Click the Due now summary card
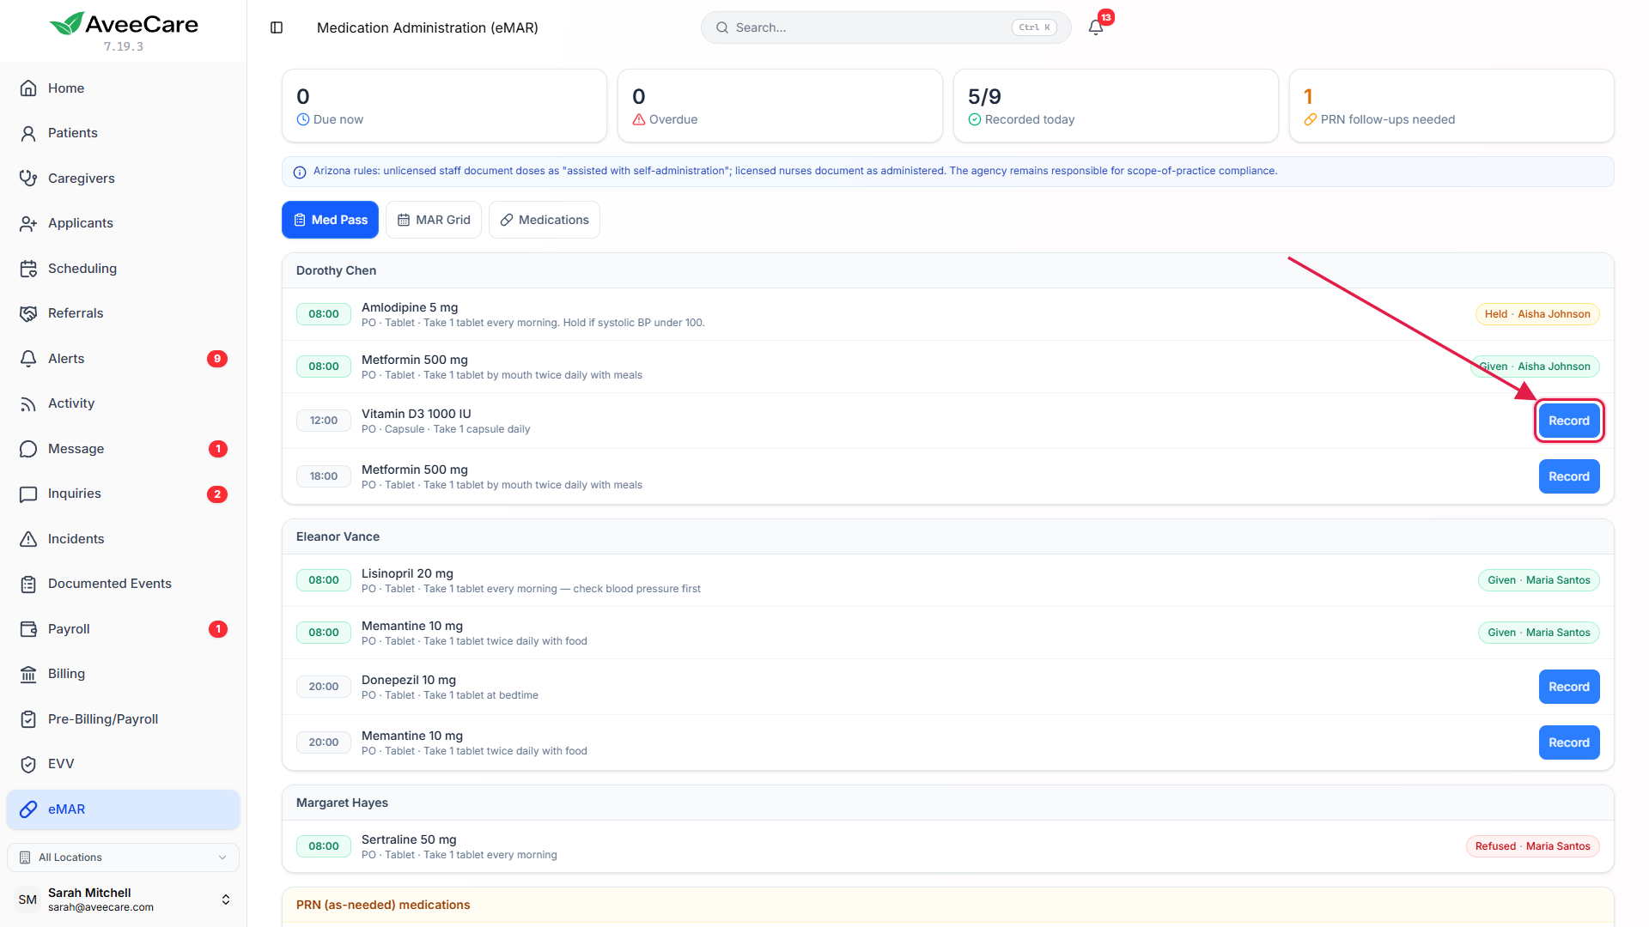Viewport: 1649px width, 927px height. click(x=444, y=106)
